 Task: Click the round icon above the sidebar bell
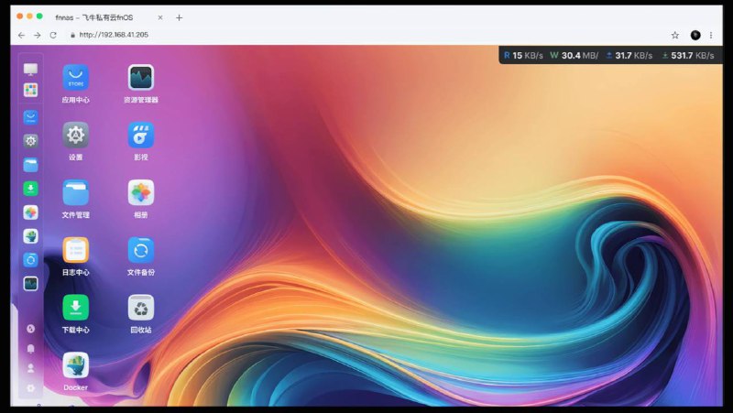pos(31,329)
